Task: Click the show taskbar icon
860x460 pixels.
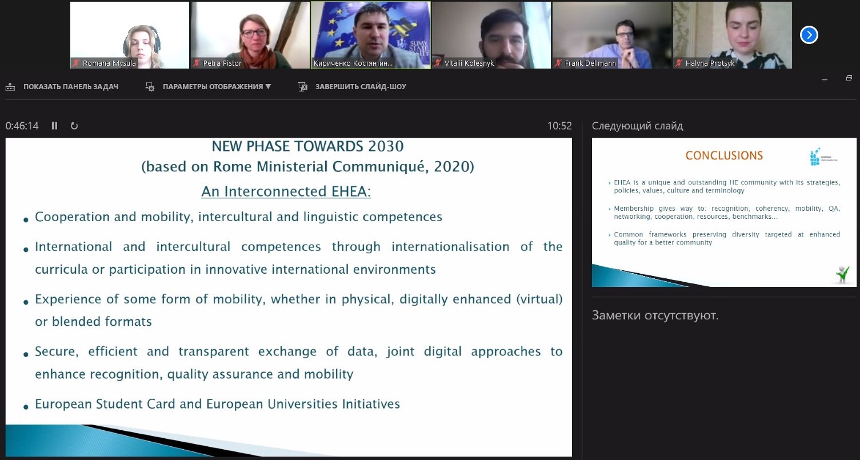Action: [10, 87]
